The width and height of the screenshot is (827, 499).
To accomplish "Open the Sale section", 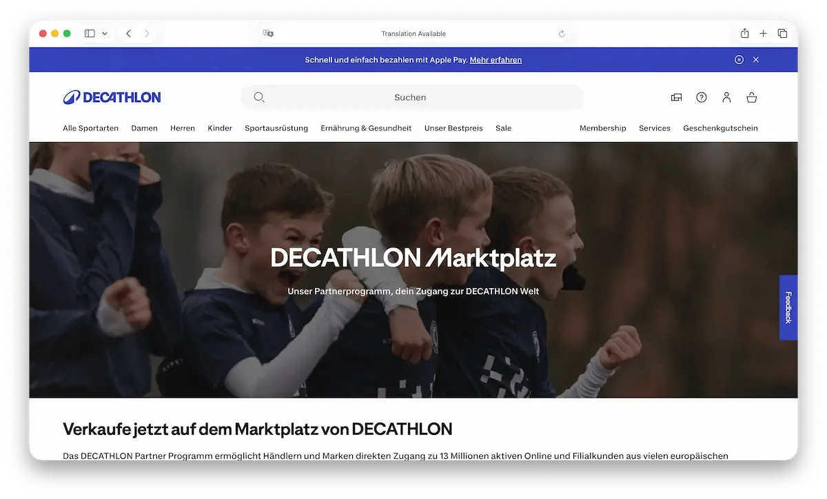I will coord(503,128).
